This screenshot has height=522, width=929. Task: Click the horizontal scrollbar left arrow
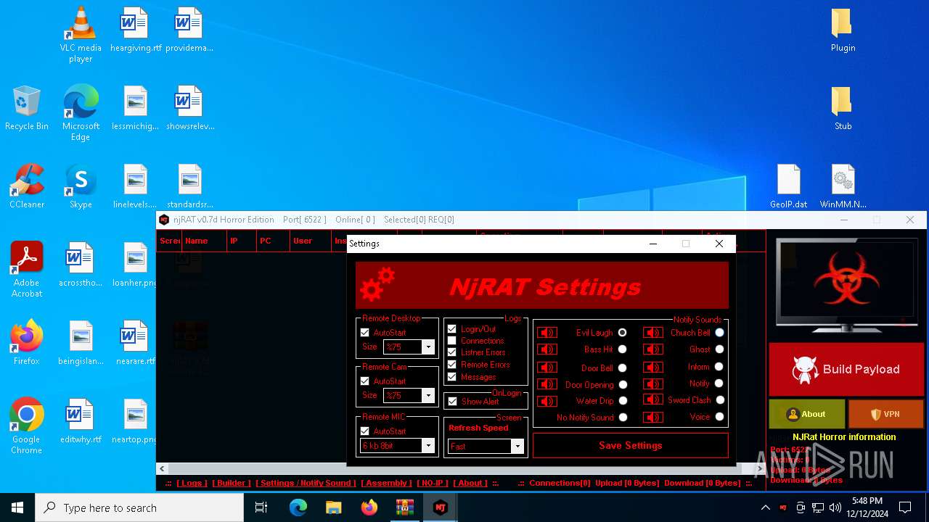[x=162, y=469]
